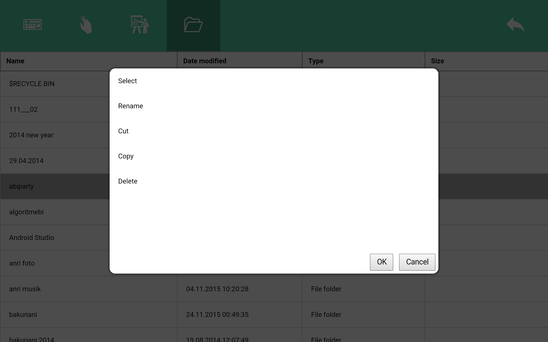
Task: Sort by Date modified column header
Action: (205, 61)
